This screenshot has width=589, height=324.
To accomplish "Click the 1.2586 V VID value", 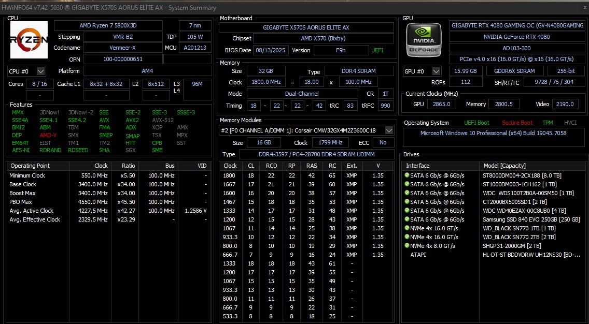I will [x=195, y=211].
